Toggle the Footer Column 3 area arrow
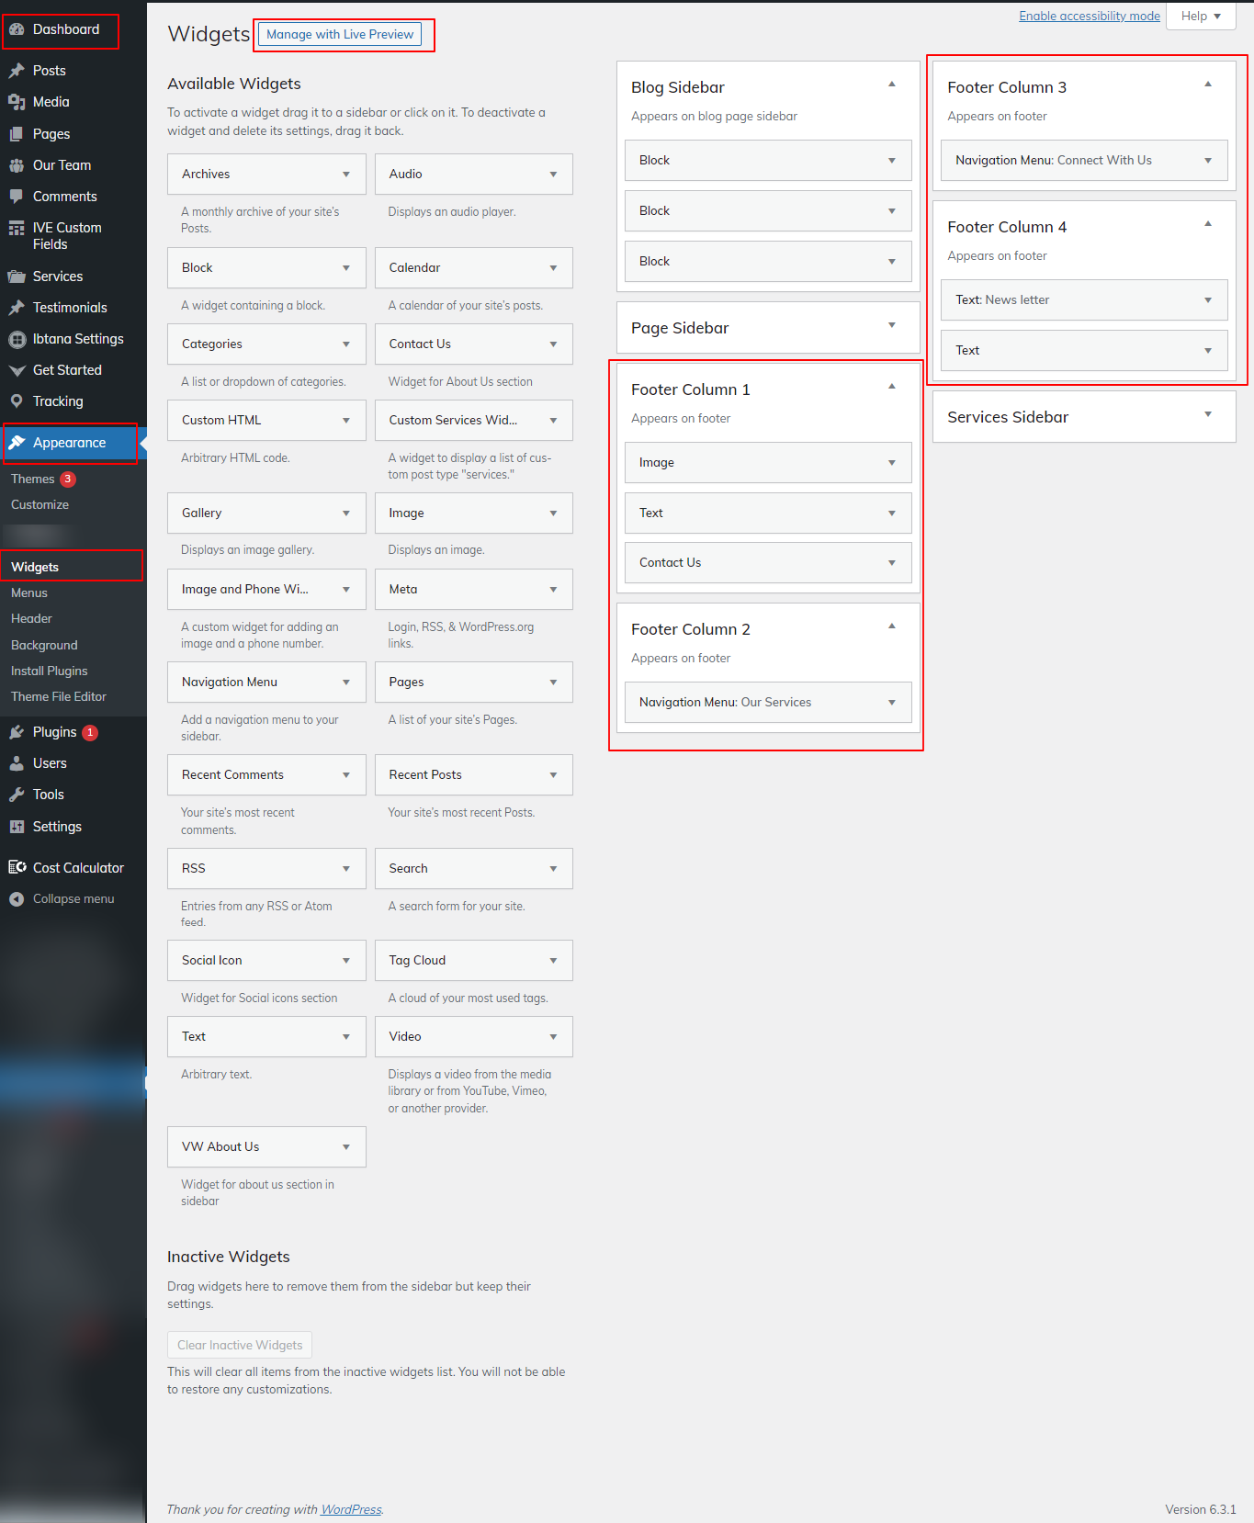1254x1523 pixels. click(1207, 85)
